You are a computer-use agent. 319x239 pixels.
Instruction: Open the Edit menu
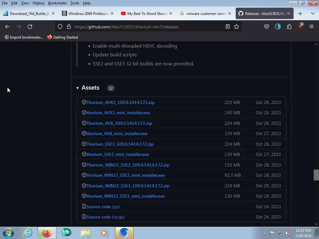(x=14, y=3)
